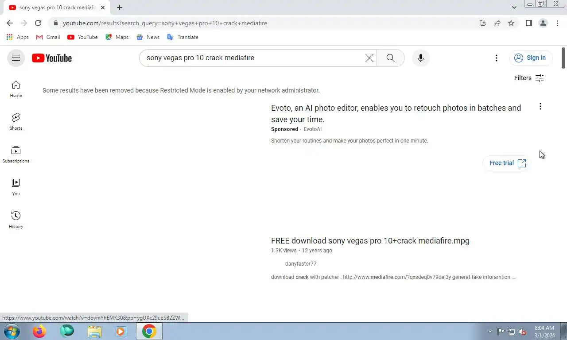This screenshot has height=340, width=567.
Task: Open YouTube settings three-dot menu
Action: tap(497, 58)
